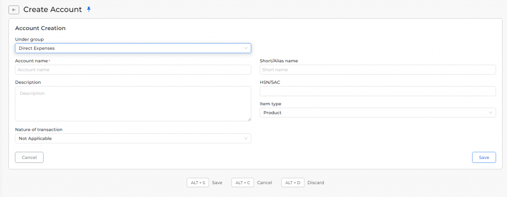
Task: Click the Under group chevron arrow
Action: tap(246, 48)
